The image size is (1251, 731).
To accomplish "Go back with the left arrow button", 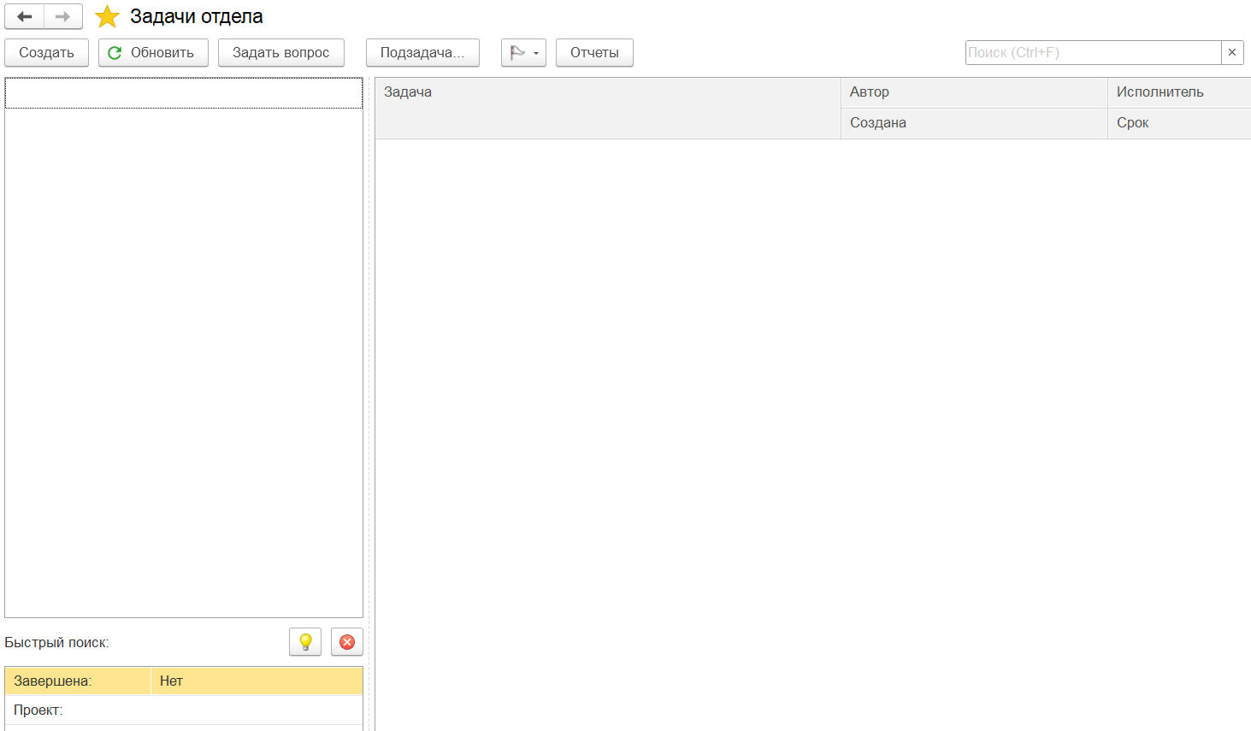I will click(x=24, y=16).
